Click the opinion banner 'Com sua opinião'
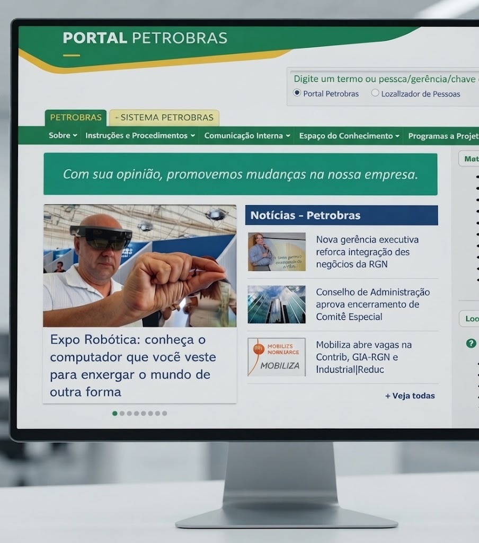479x543 pixels. pyautogui.click(x=241, y=174)
